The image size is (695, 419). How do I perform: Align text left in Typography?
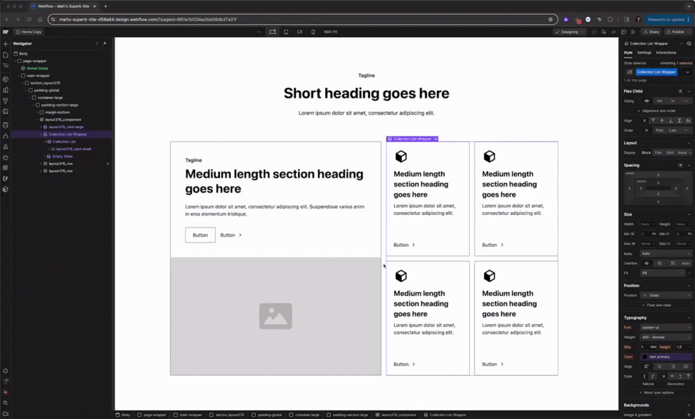click(646, 366)
